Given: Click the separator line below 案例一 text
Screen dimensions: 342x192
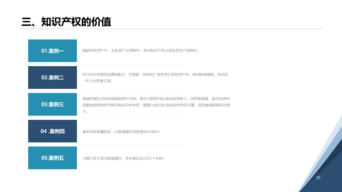Looking at the screenshot, I should (x=132, y=64).
